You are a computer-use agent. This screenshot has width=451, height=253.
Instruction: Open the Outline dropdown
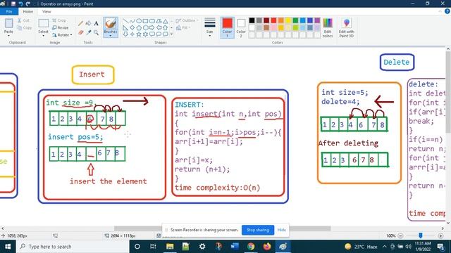(x=187, y=20)
